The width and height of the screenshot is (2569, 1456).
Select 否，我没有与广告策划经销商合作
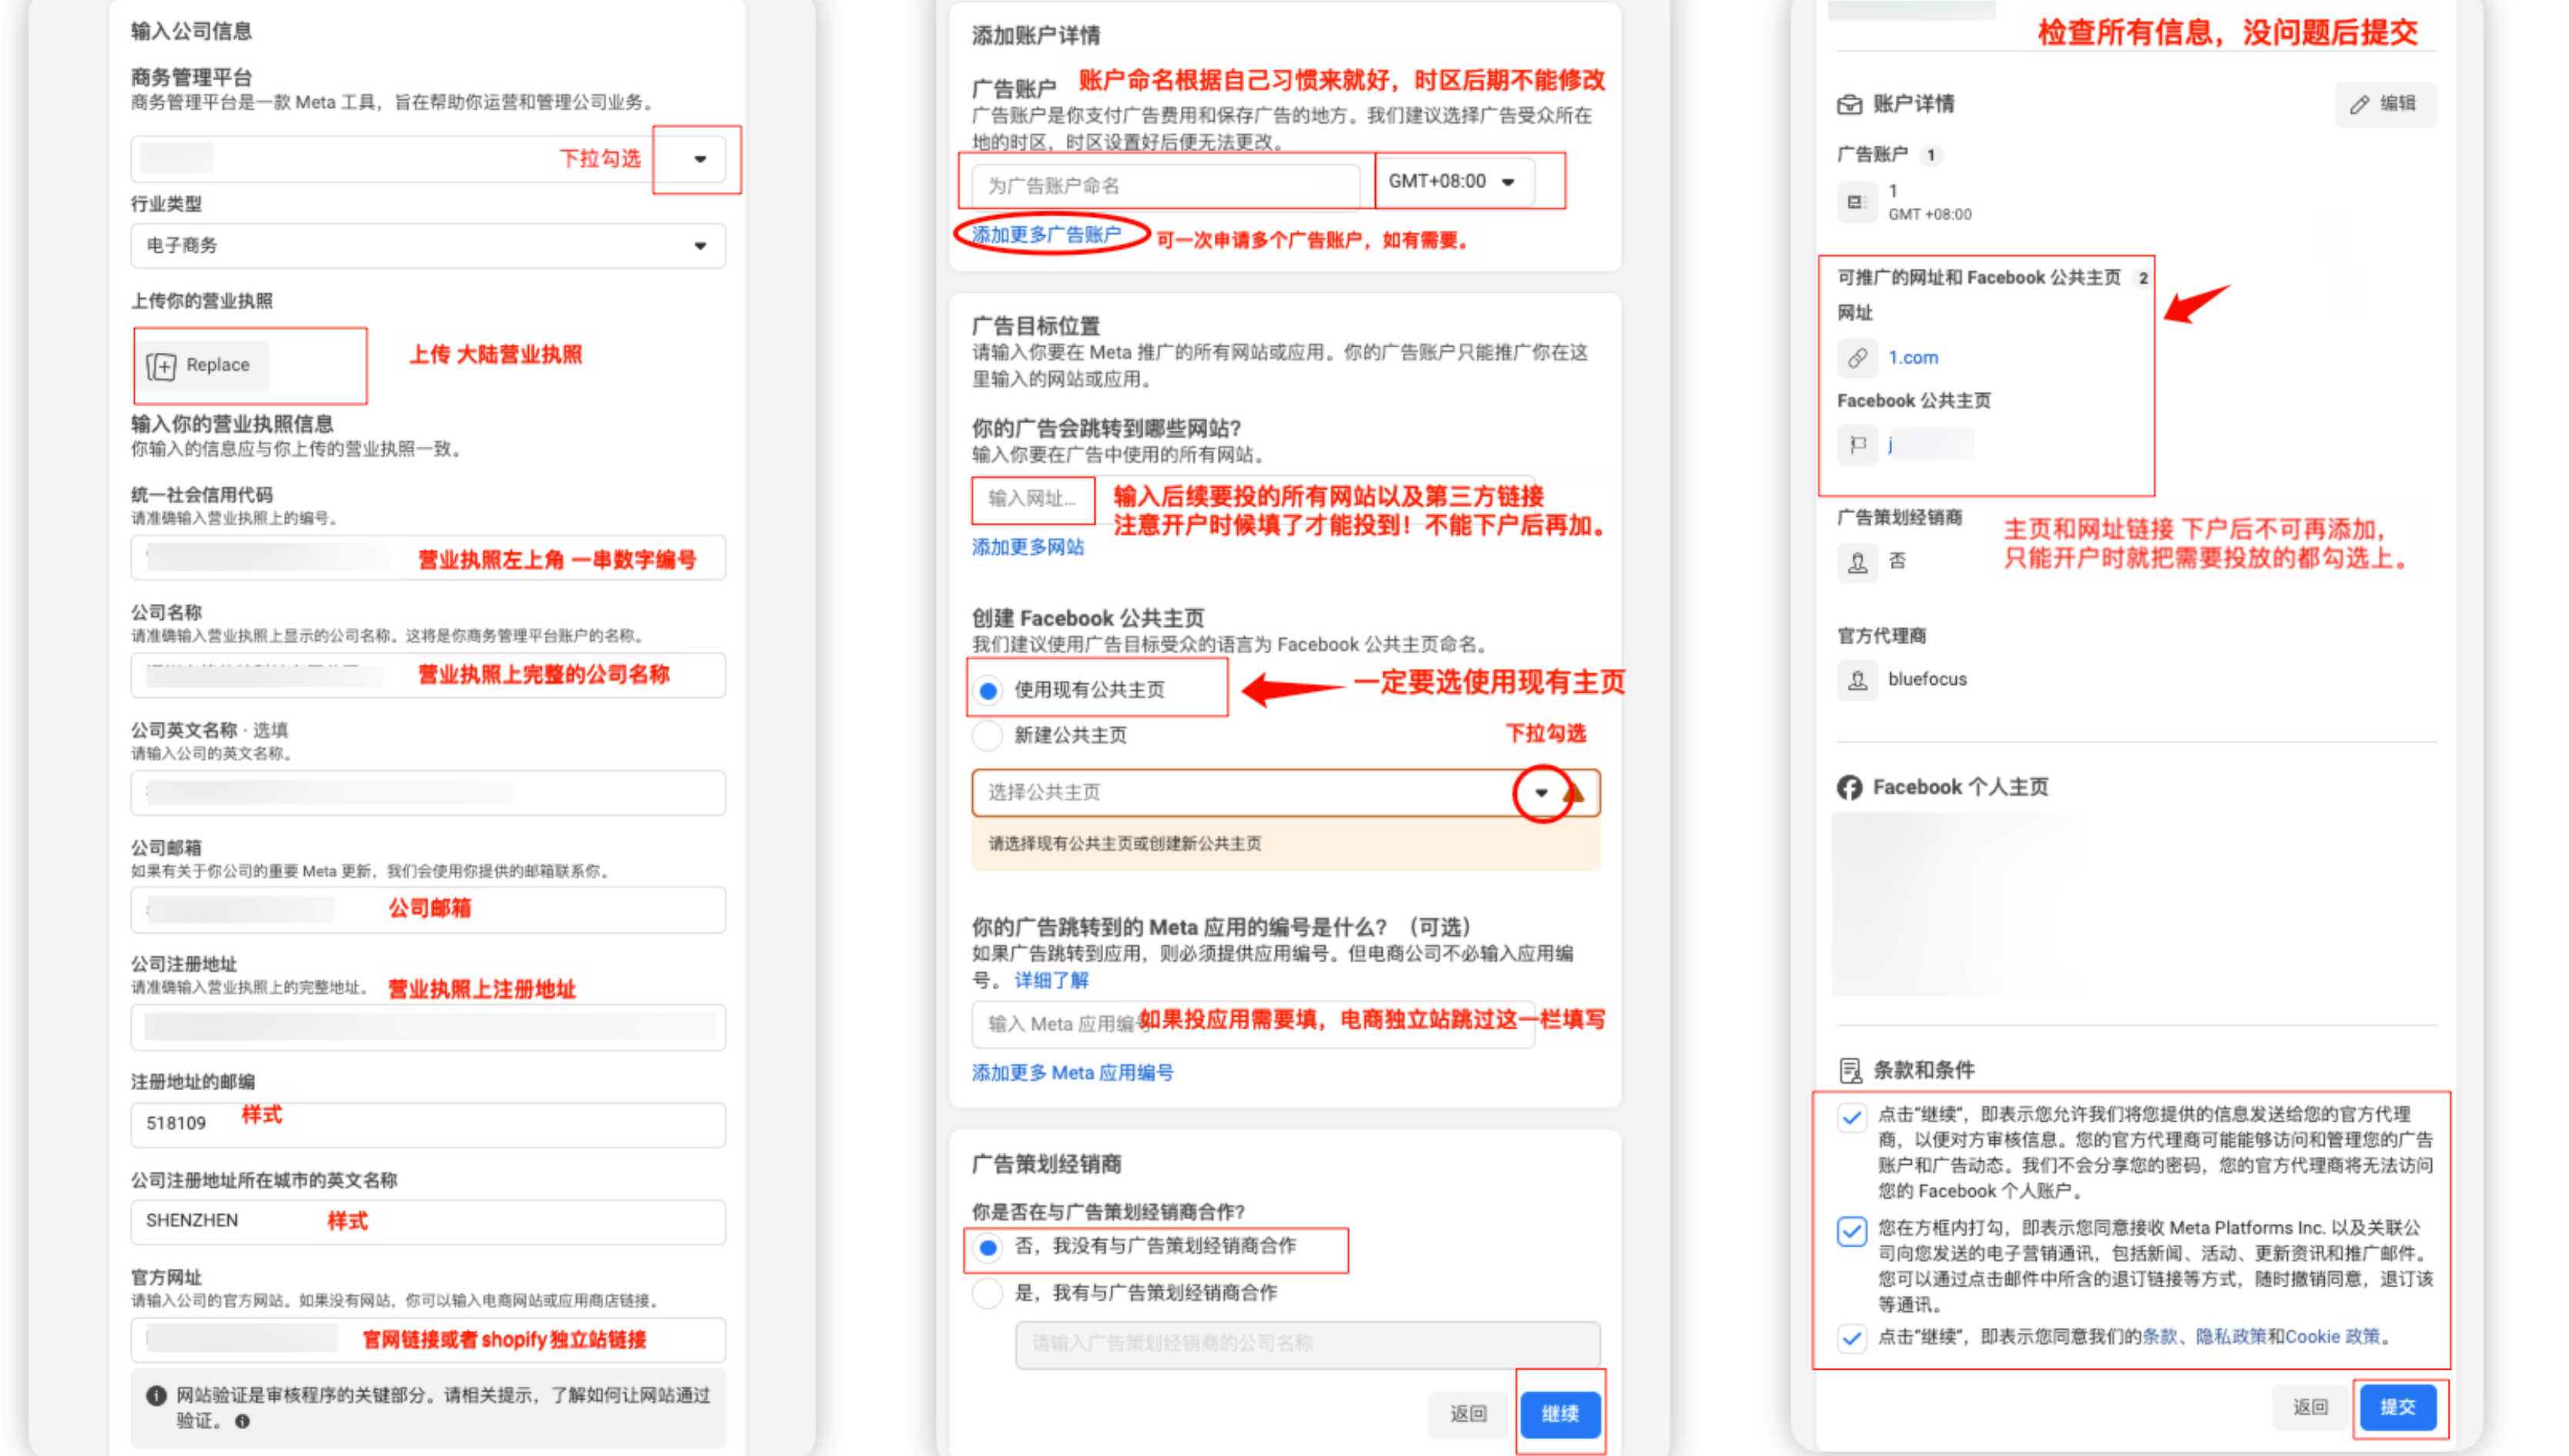[x=988, y=1248]
